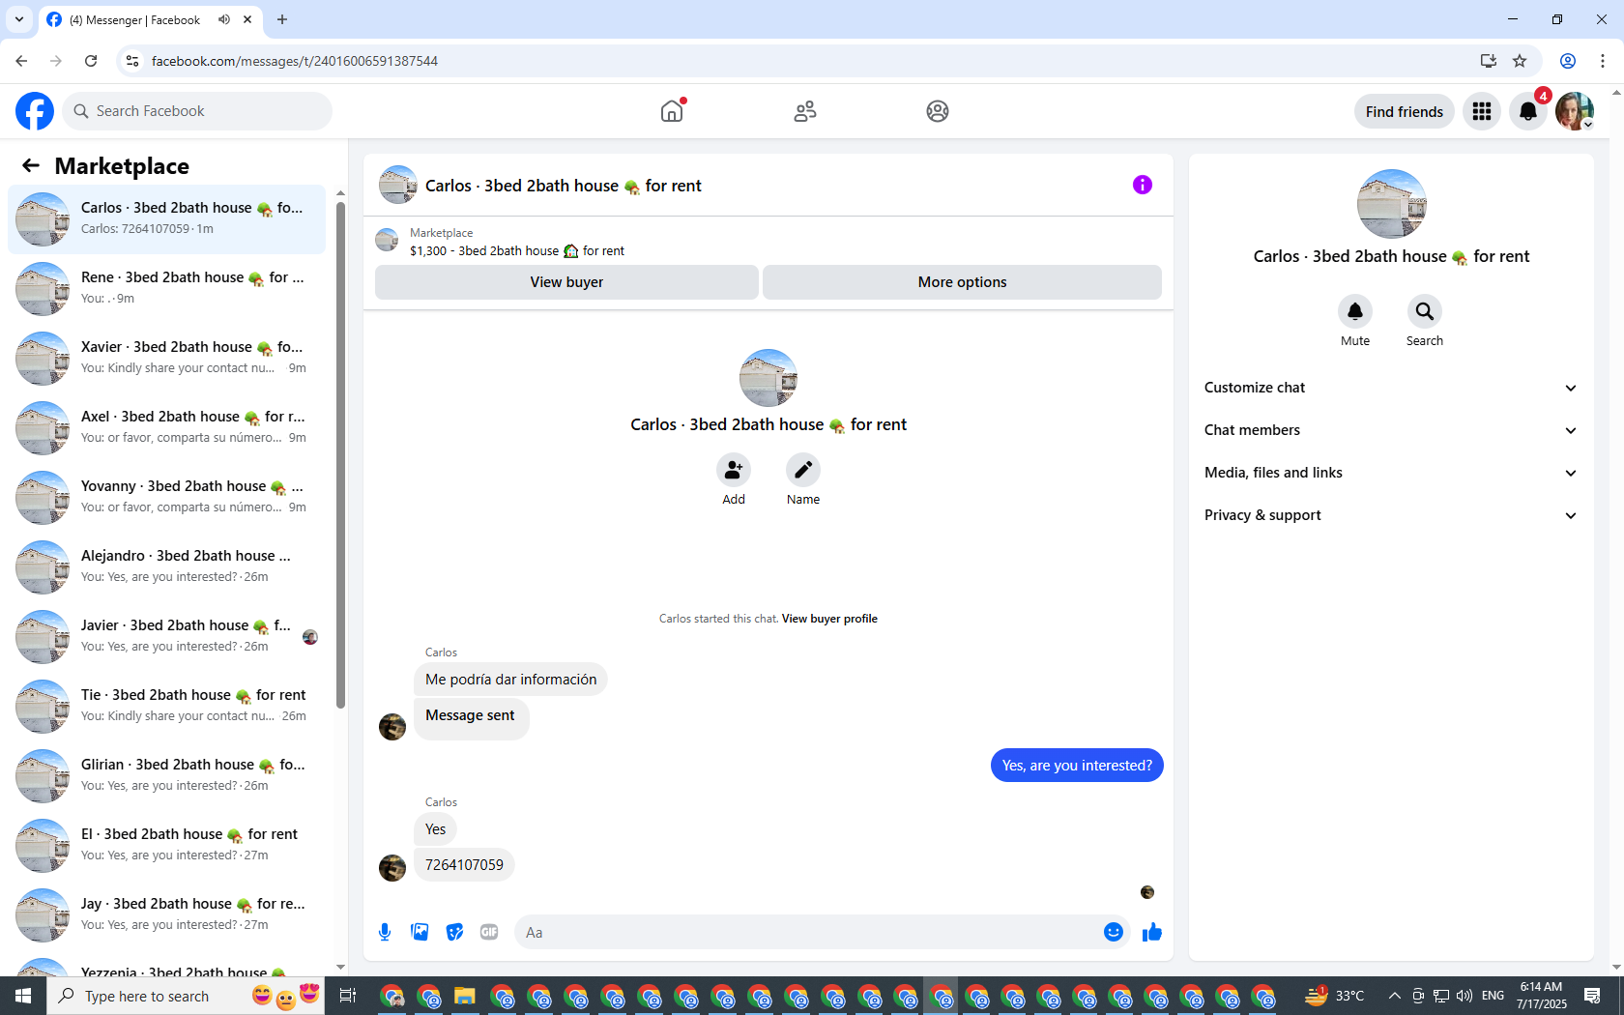This screenshot has height=1015, width=1624.
Task: Go to the Home feed icon
Action: coord(672,111)
